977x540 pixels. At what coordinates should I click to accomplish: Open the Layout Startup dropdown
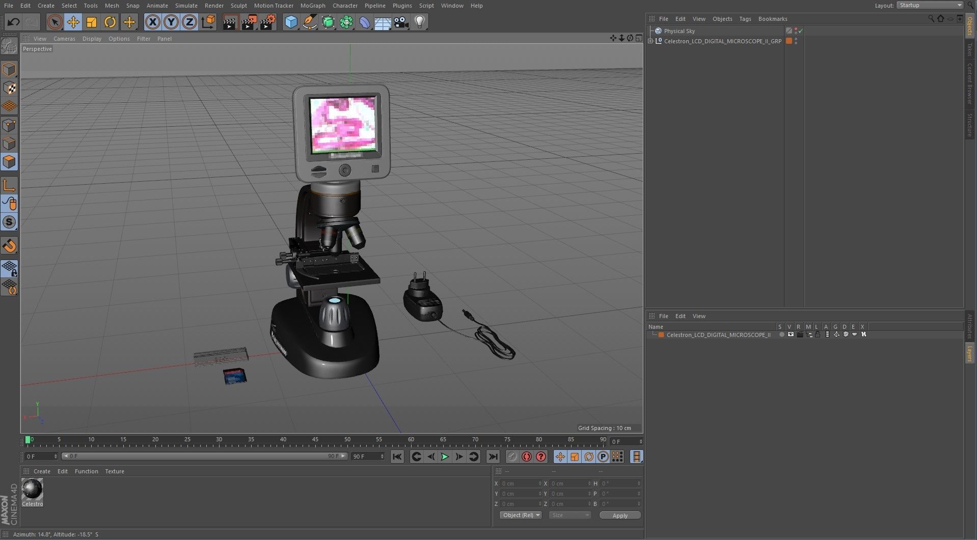click(930, 5)
